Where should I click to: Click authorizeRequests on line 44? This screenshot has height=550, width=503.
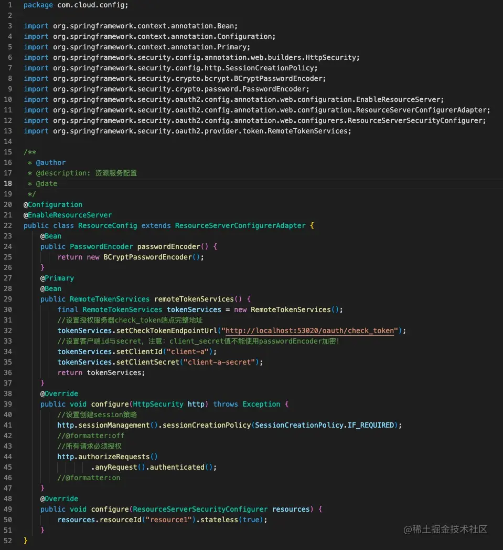pyautogui.click(x=114, y=457)
